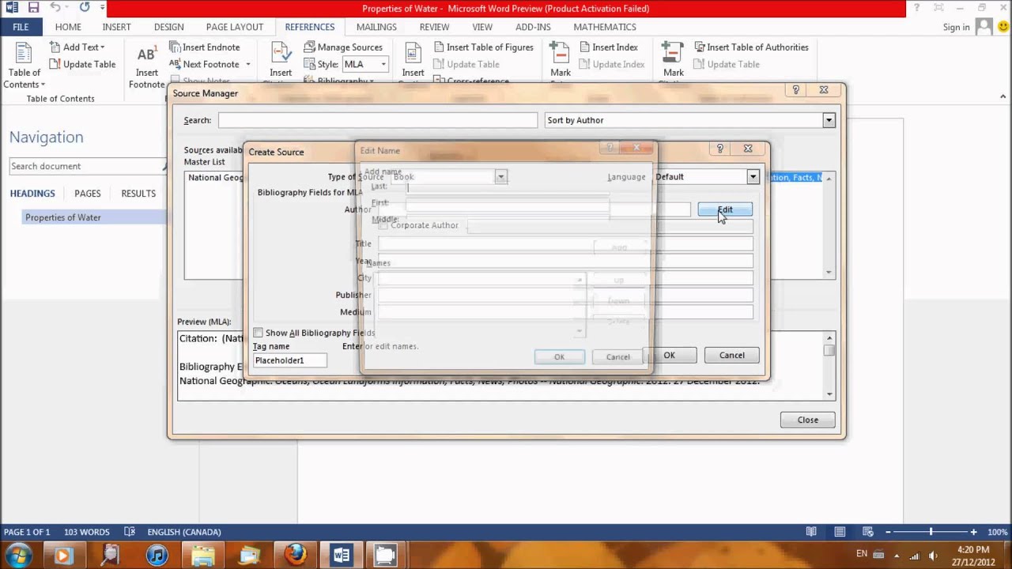Click the Search document box in Navigation
Screen dimensions: 1012x569
[85, 166]
